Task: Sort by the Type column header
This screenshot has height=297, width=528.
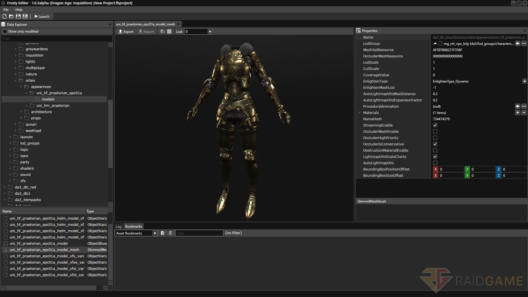Action: (x=97, y=211)
